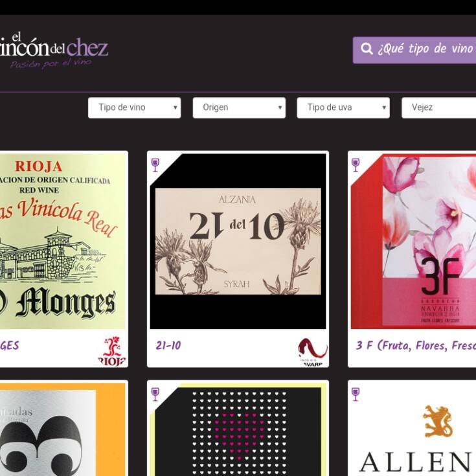Open the 3F Navarra floral label image
The height and width of the screenshot is (476, 476).
pyautogui.click(x=413, y=241)
